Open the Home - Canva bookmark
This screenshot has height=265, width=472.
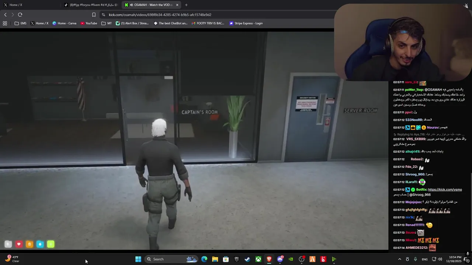(x=64, y=23)
